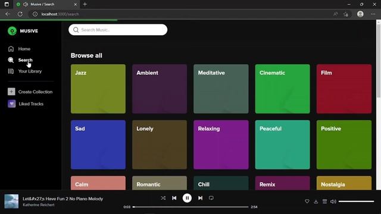Click the magnifier icon in search box

(x=76, y=30)
